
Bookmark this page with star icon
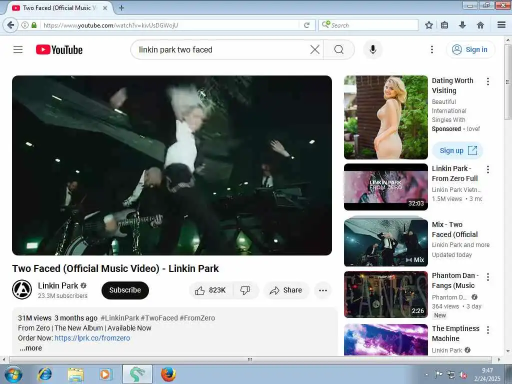(x=428, y=25)
